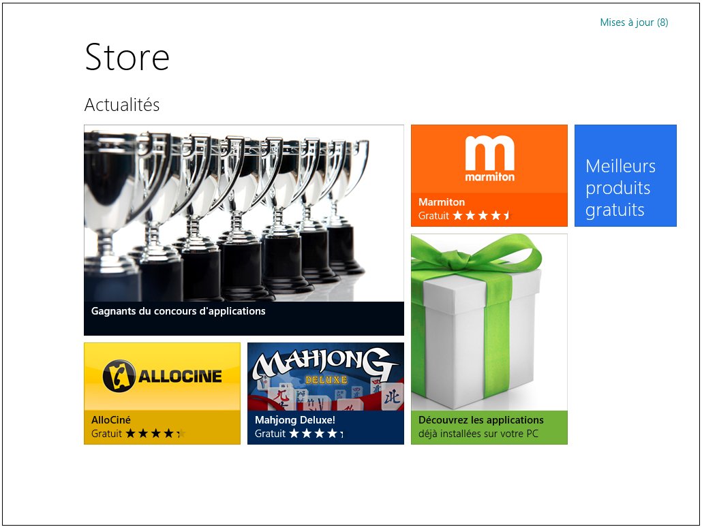The image size is (702, 527).
Task: Click the Gratuit price under Marmiton
Action: pos(433,216)
